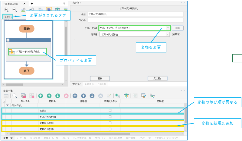242x141 pixels.
Task: Click the 更新 button
Action: pos(100,78)
